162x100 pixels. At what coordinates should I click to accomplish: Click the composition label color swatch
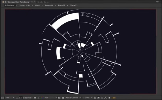click(3, 2)
